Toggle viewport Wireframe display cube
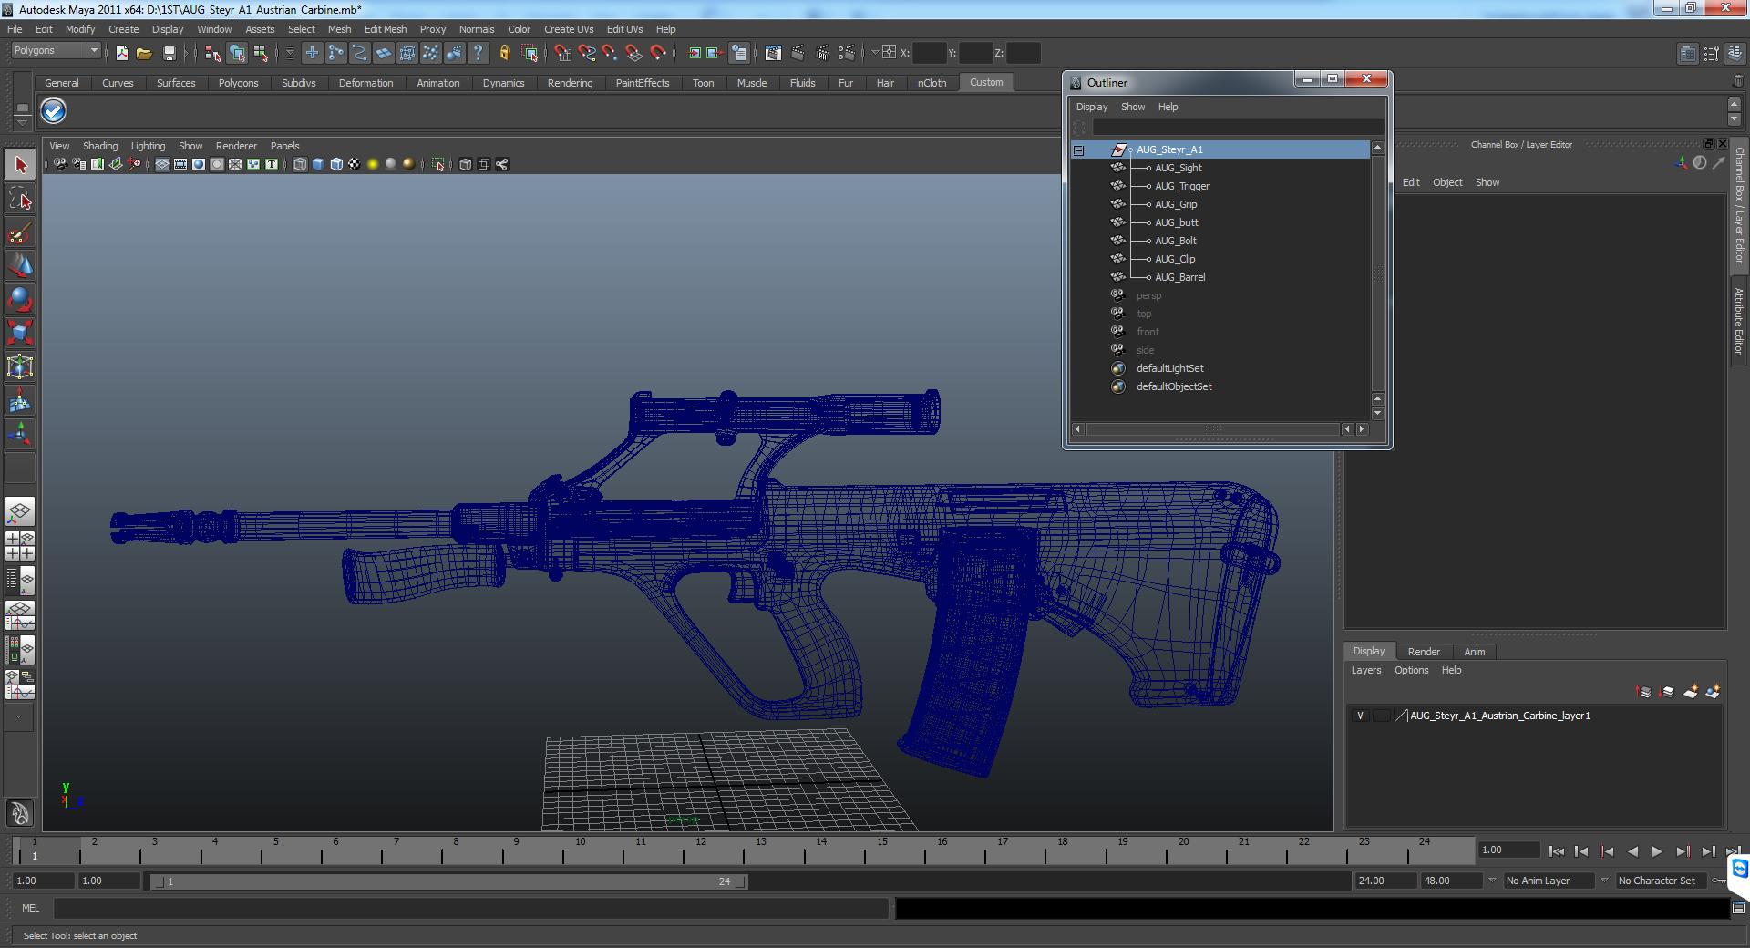Screen dimensions: 1750x948 point(300,164)
